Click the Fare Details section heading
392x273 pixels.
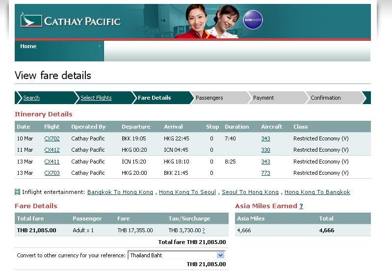pos(36,206)
